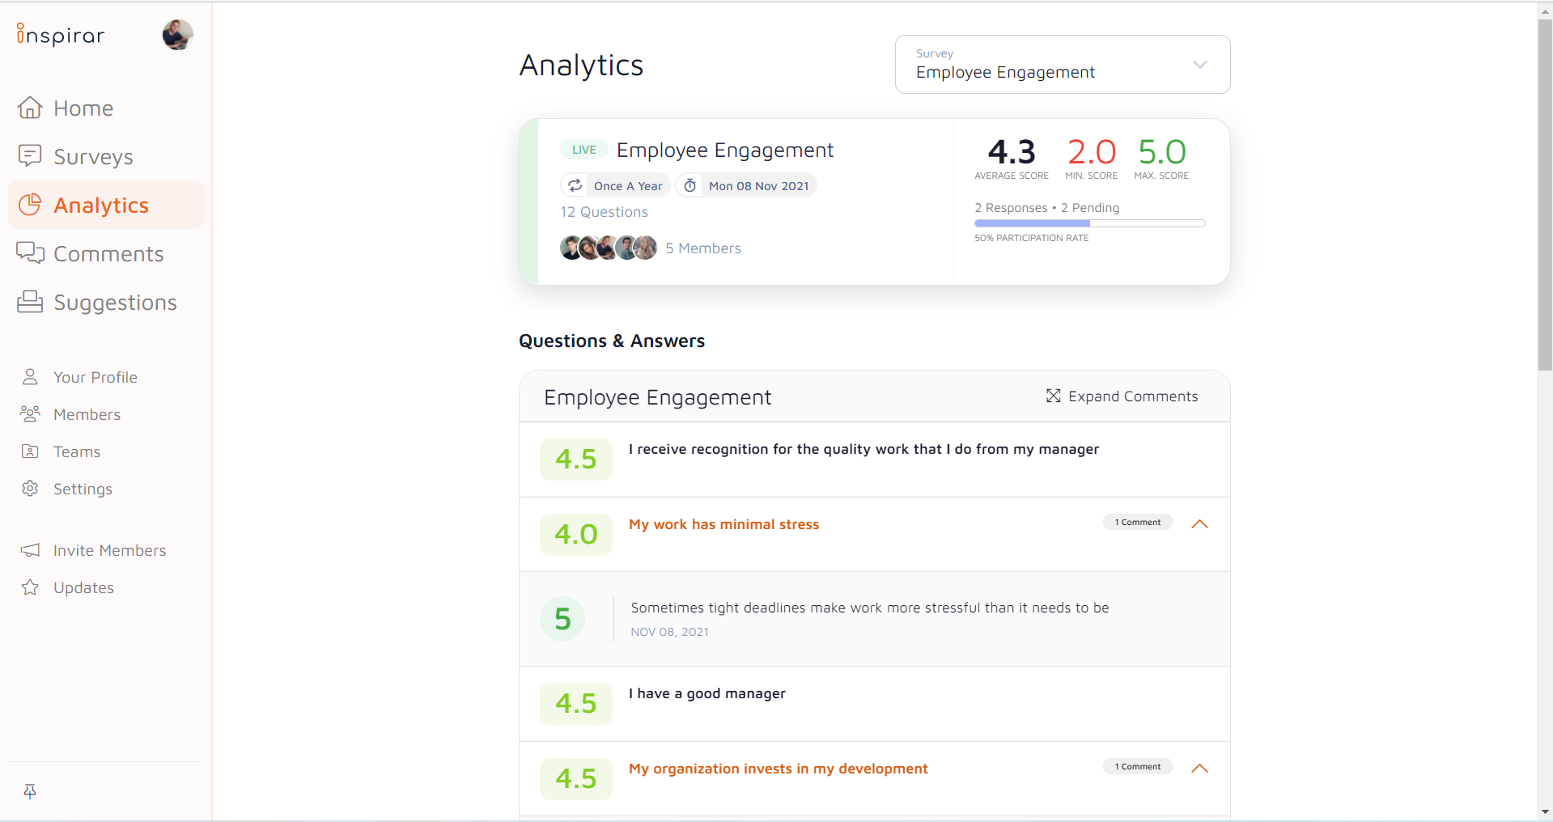
Task: Click the Invite Members megaphone icon
Action: [x=30, y=550]
